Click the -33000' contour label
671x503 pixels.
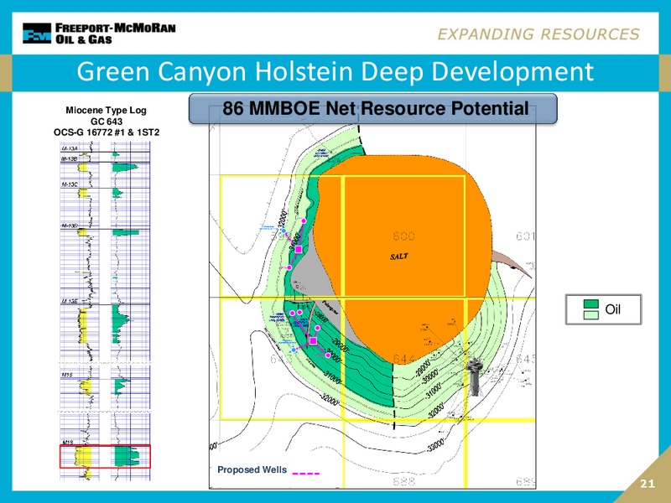(435, 446)
